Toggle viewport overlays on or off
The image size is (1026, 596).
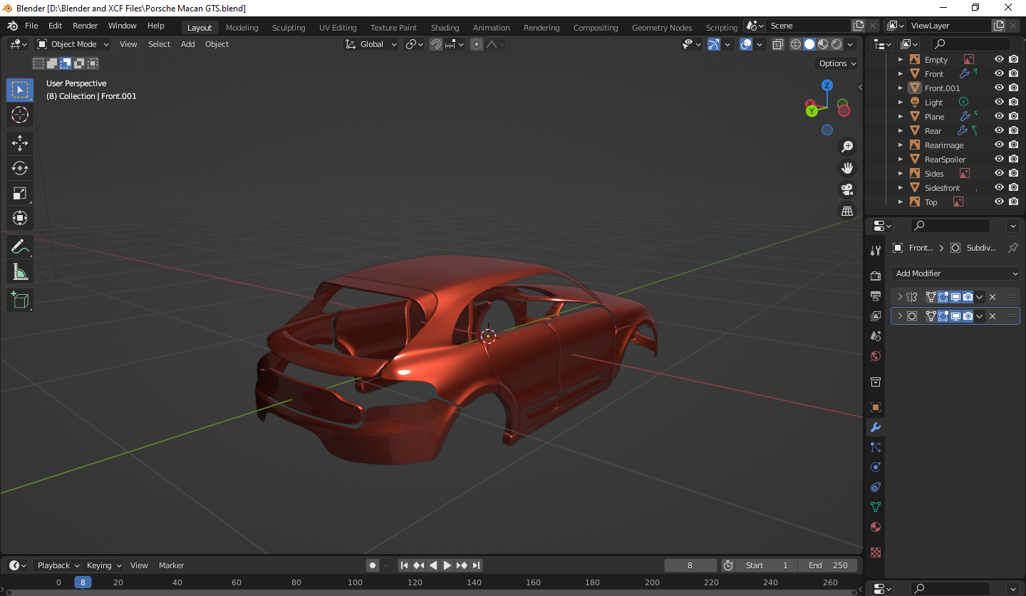[746, 44]
